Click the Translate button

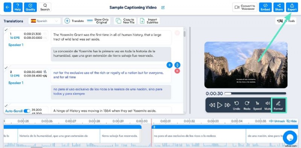[x=74, y=21]
